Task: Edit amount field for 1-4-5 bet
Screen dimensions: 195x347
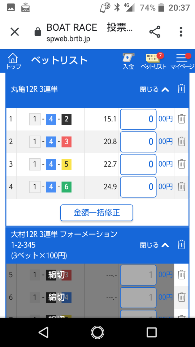Action: point(138,164)
